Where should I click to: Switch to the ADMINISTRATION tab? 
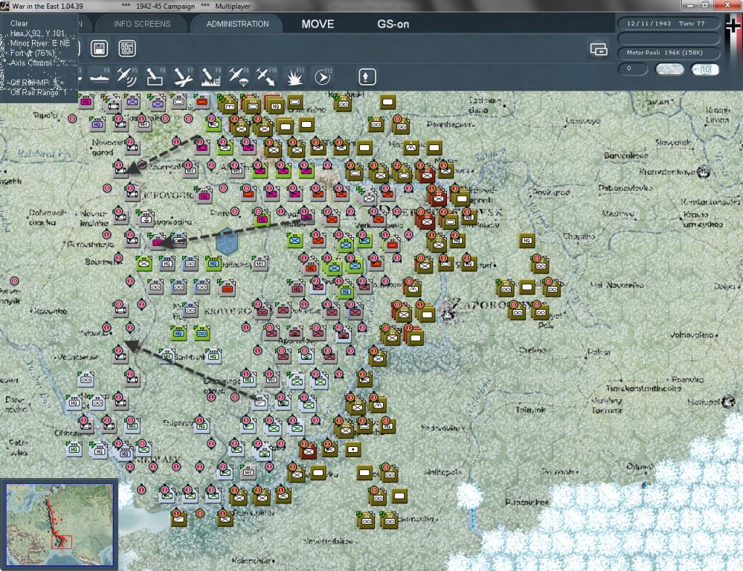[237, 24]
